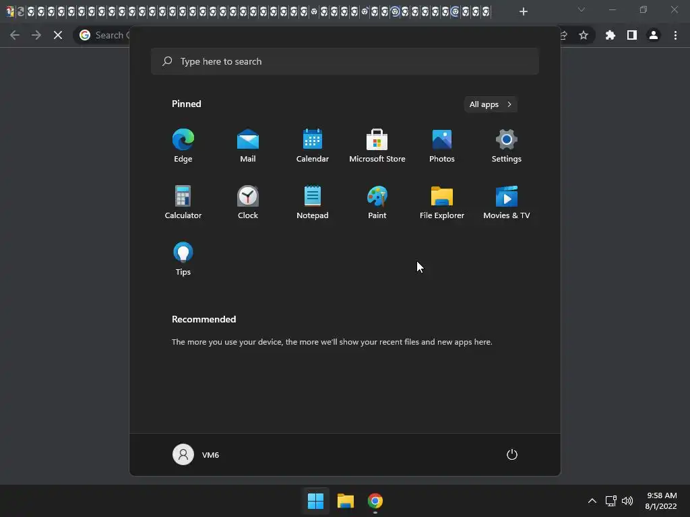Open Chrome's three-dot menu
Viewport: 690px width, 517px height.
pyautogui.click(x=675, y=35)
